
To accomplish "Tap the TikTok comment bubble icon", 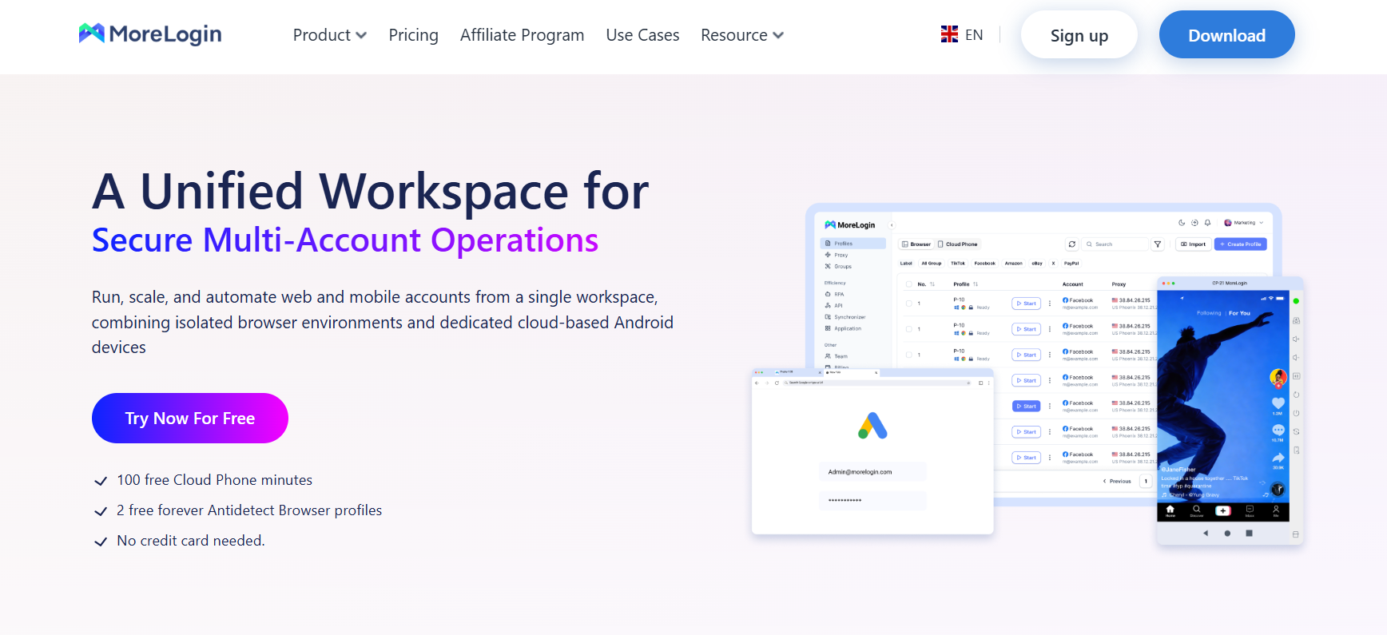I will (1278, 430).
